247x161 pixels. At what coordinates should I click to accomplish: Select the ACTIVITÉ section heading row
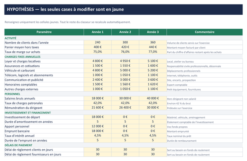click(123, 38)
